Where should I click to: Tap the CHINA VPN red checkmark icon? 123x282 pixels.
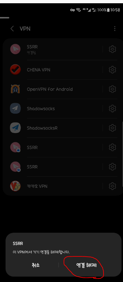pos(15,69)
